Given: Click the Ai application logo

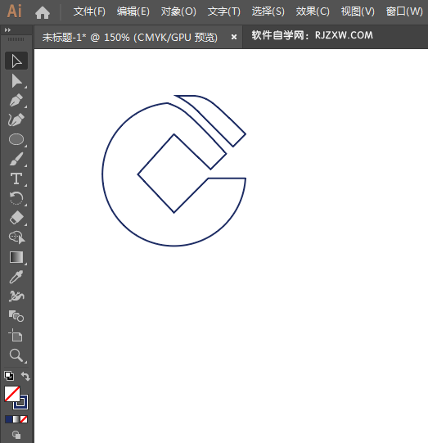Looking at the screenshot, I should (x=14, y=11).
